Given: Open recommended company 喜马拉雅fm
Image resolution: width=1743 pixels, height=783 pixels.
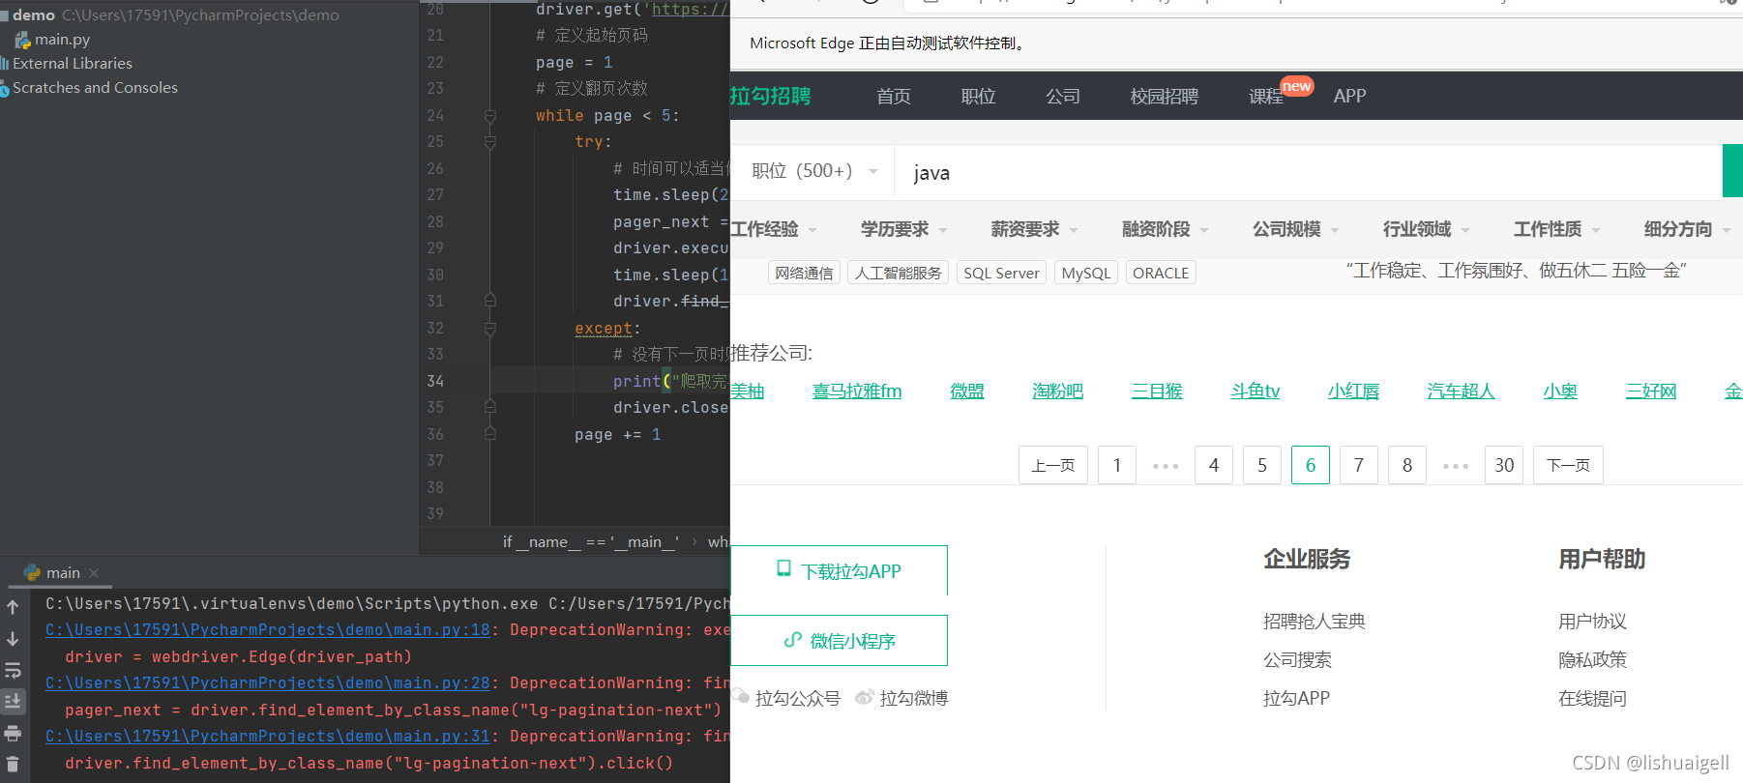Looking at the screenshot, I should click(857, 391).
